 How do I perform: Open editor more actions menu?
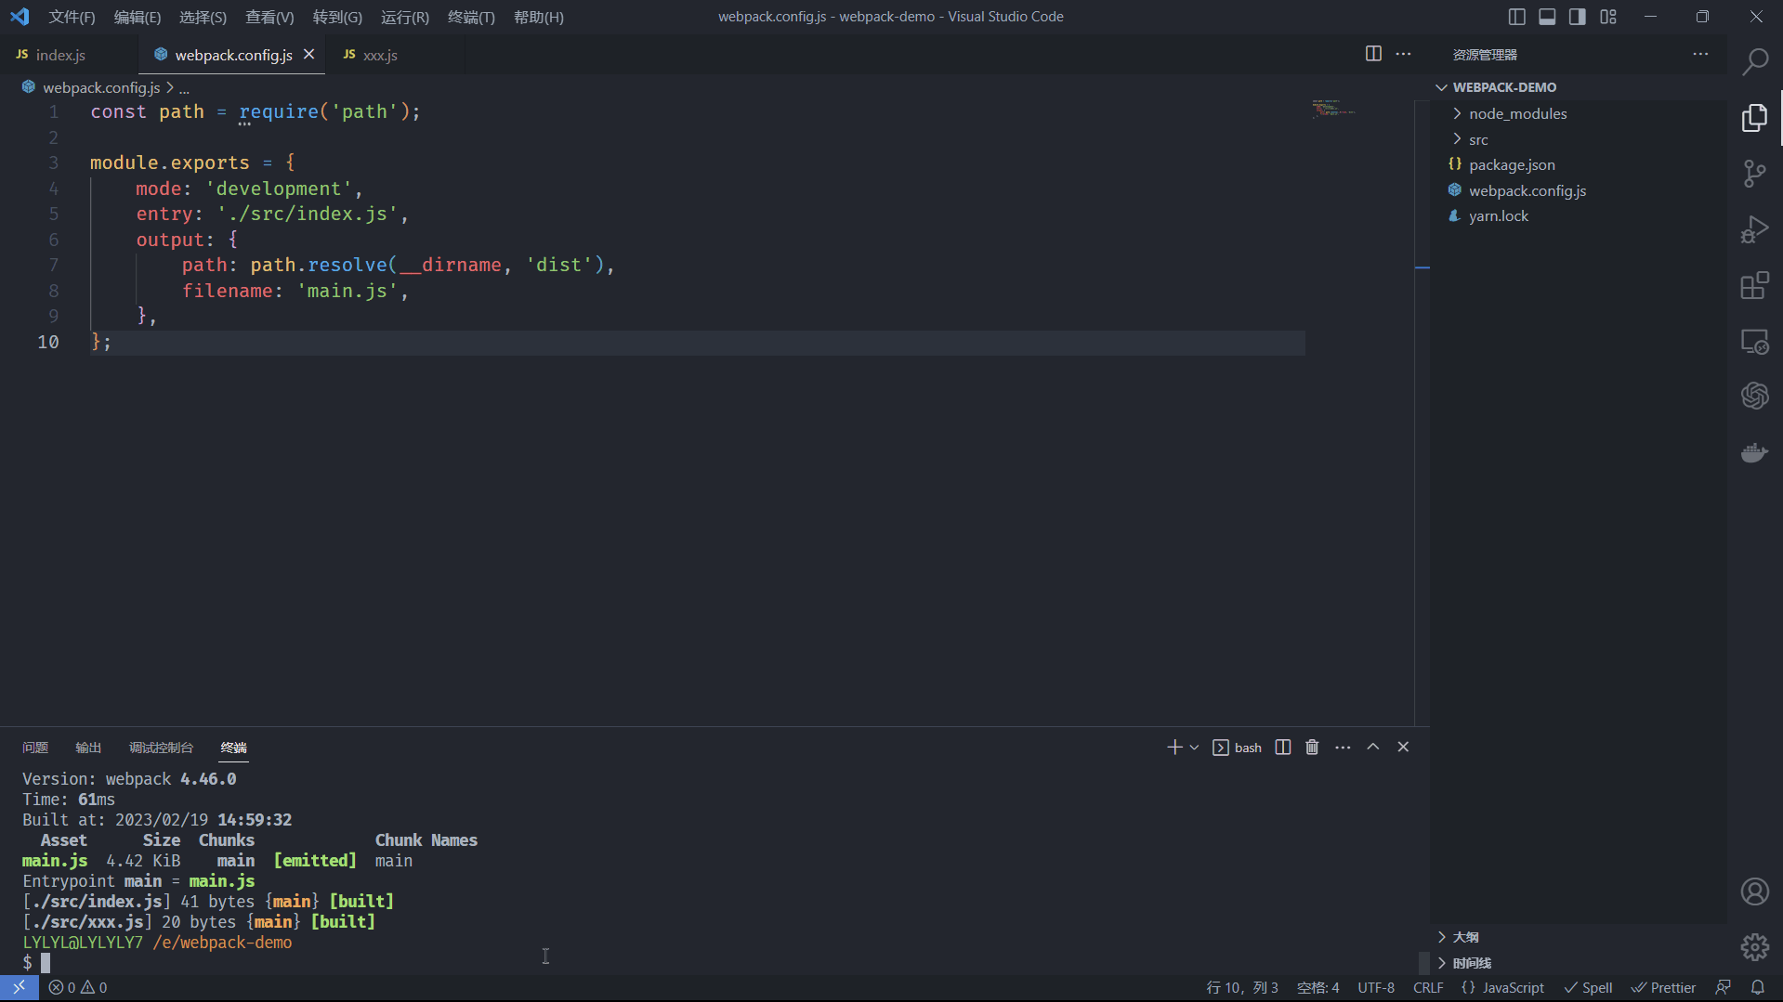point(1403,54)
